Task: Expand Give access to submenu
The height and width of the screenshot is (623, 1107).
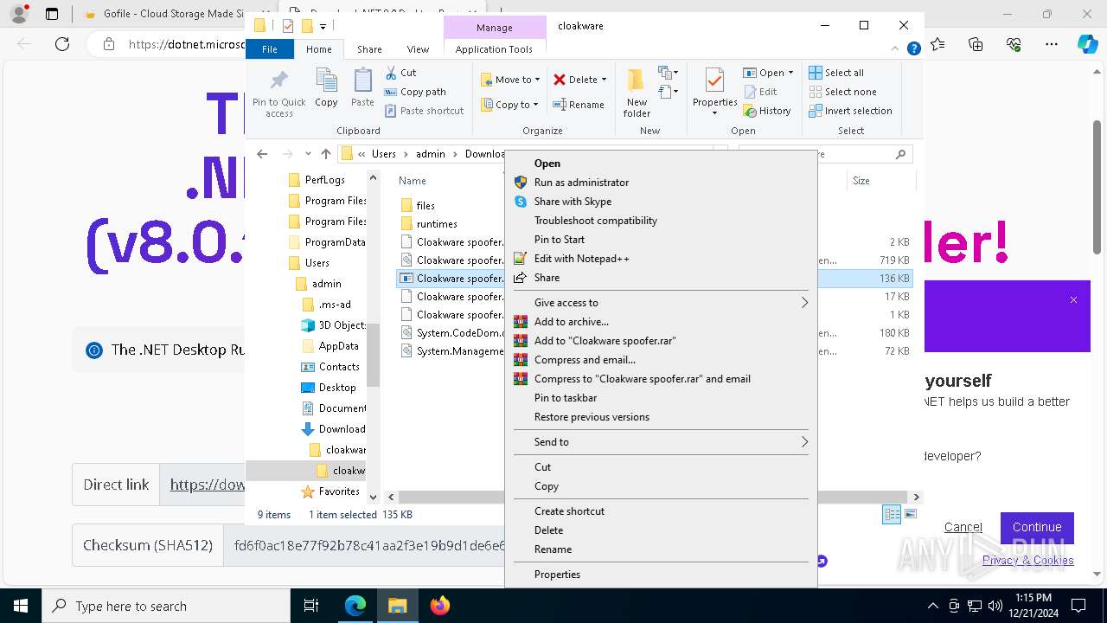Action: 661,303
